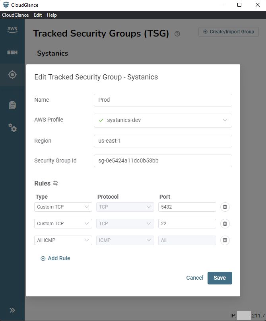This screenshot has width=266, height=321.
Task: Click the Security Group Id field
Action: coord(163,161)
